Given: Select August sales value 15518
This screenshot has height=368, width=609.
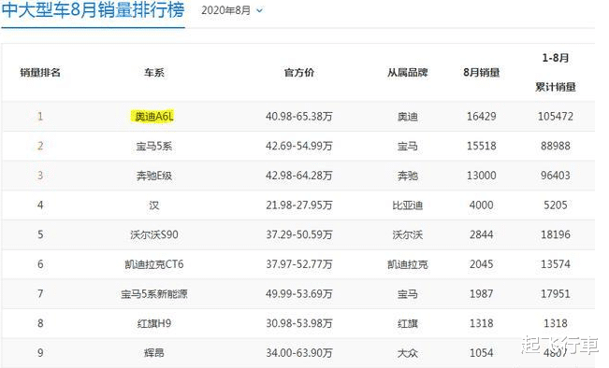Looking at the screenshot, I should [481, 146].
